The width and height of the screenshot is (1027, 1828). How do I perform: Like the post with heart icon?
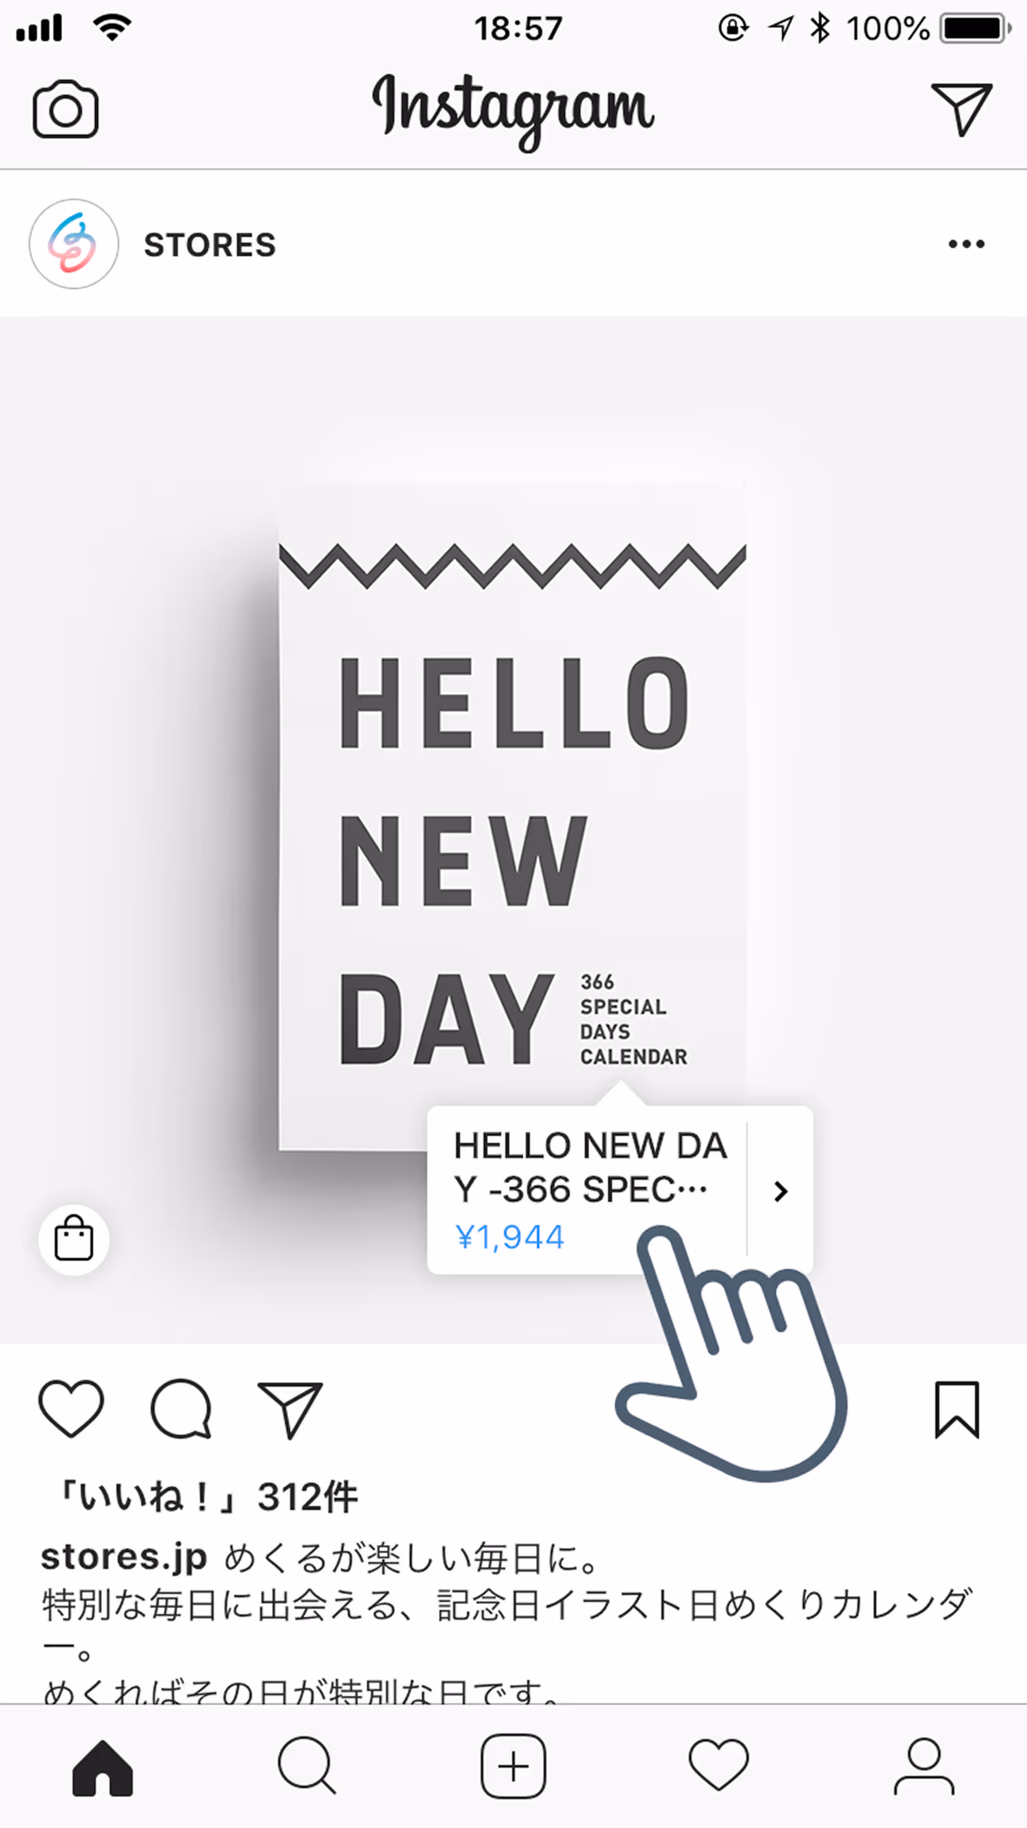coord(71,1409)
